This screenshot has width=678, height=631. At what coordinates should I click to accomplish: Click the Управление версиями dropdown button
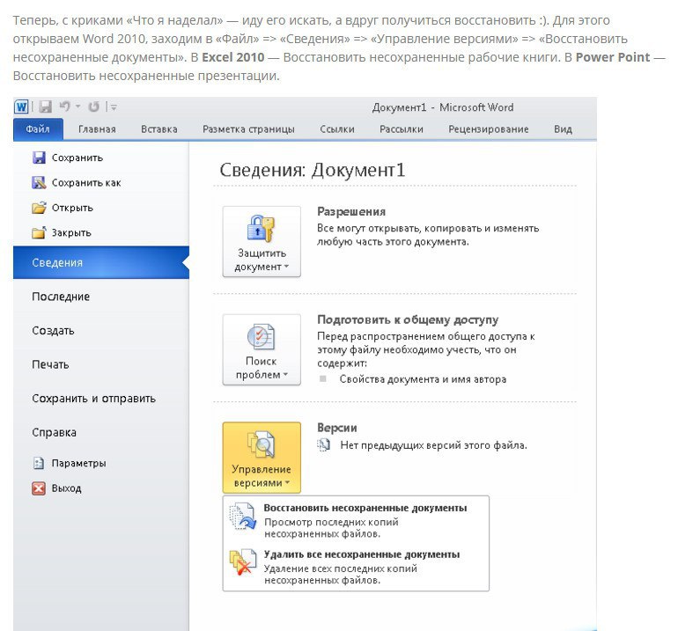262,458
